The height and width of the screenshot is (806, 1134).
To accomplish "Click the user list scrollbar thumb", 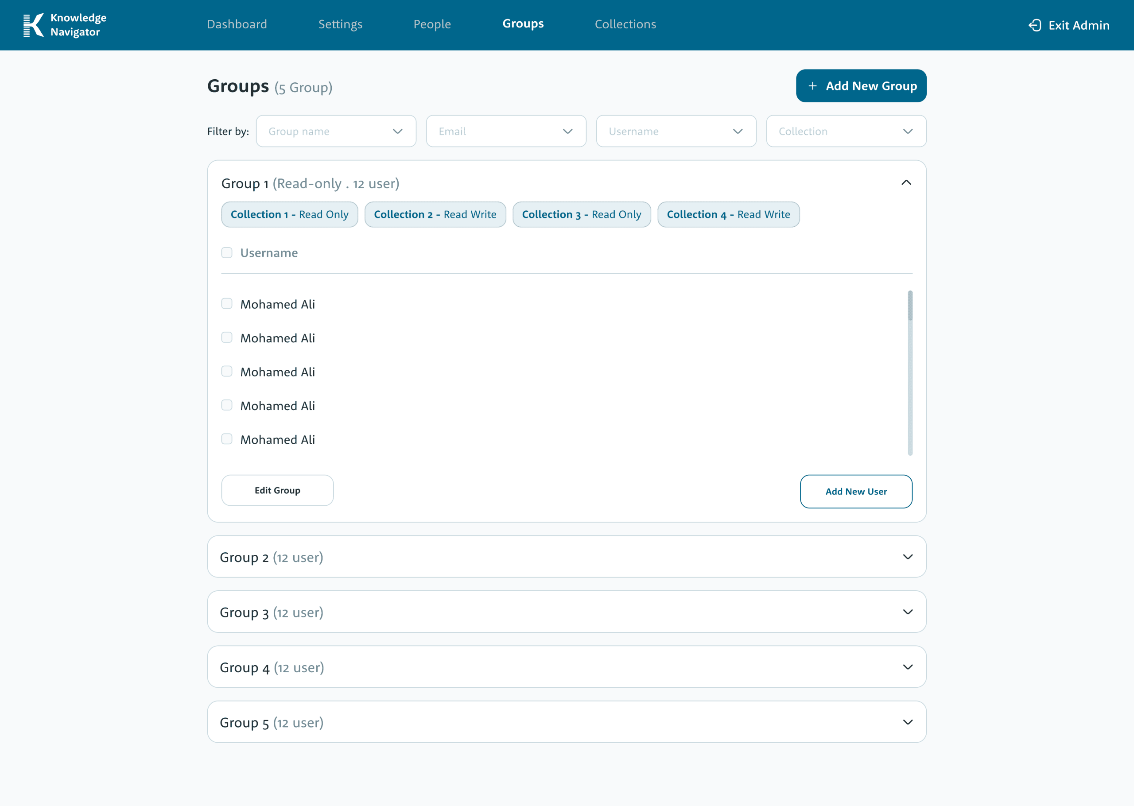I will [x=910, y=305].
